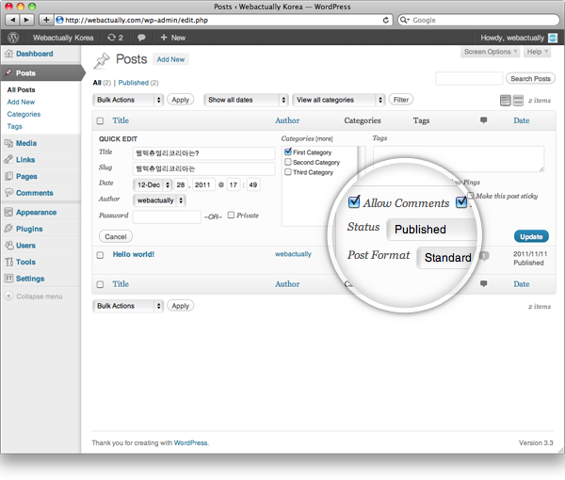Check the Private checkbox
565x480 pixels.
click(x=231, y=215)
